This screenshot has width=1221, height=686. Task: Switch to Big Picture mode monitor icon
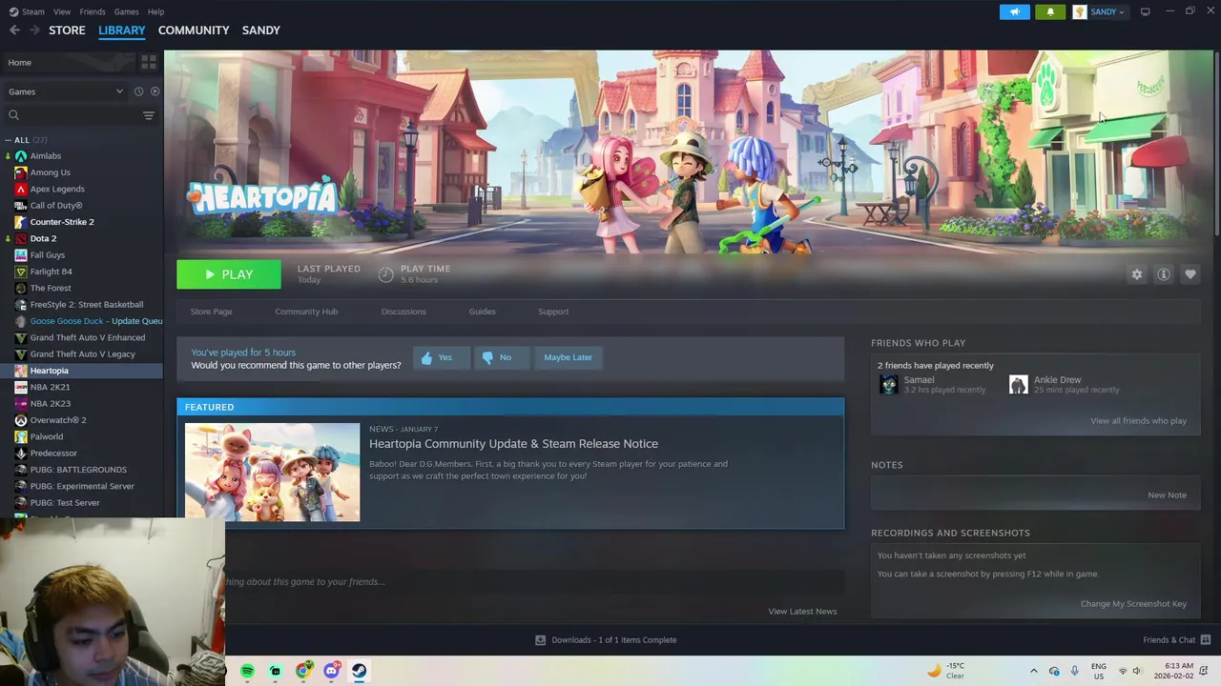[x=1145, y=11]
